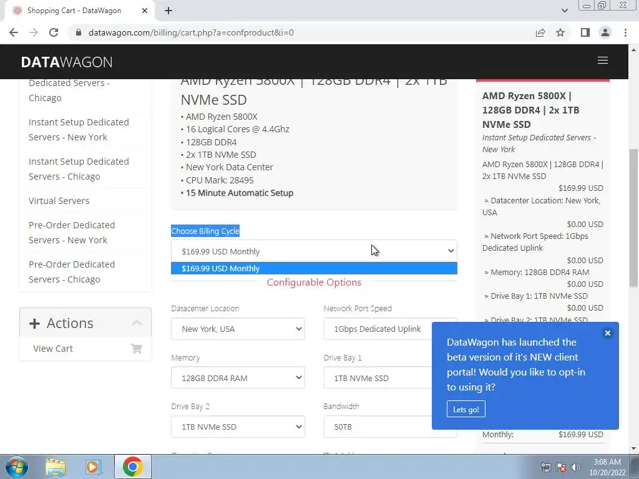Open the Choose Billing Cycle dropdown

click(x=314, y=251)
